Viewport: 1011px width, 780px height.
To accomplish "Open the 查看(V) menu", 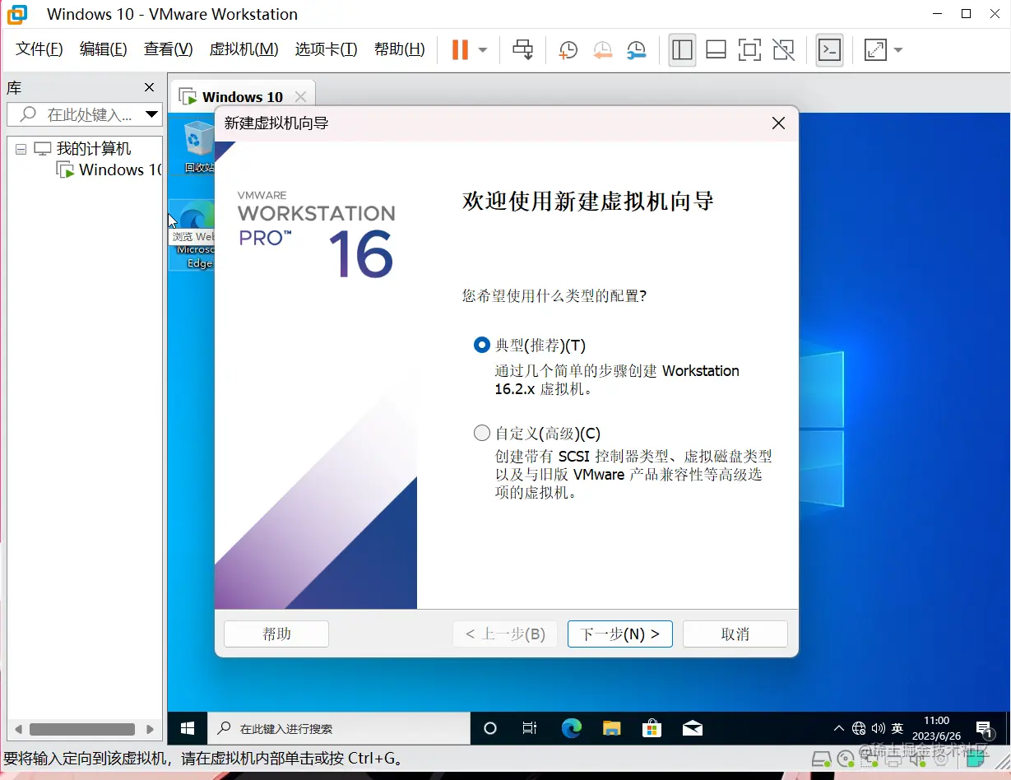I will pyautogui.click(x=168, y=49).
